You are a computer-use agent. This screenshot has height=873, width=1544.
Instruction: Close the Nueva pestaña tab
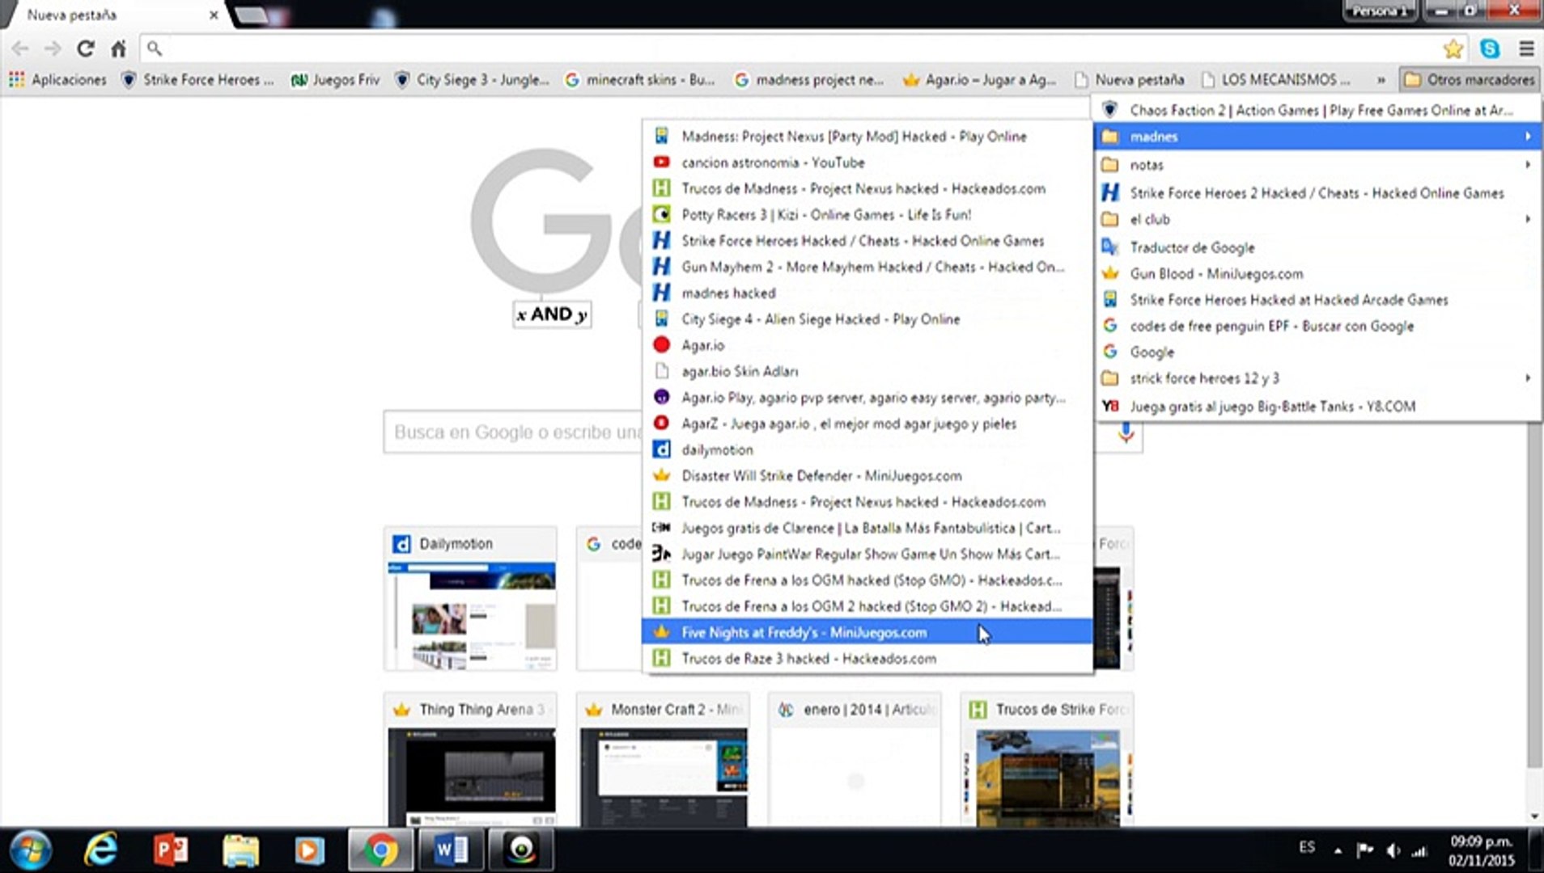click(x=214, y=15)
